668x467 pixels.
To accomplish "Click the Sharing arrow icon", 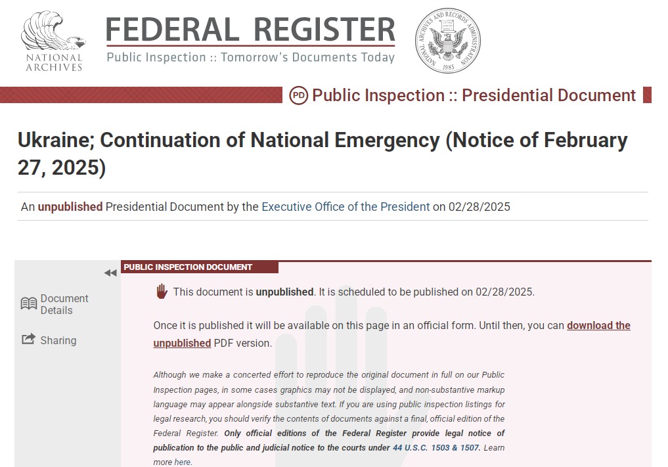I will (29, 340).
